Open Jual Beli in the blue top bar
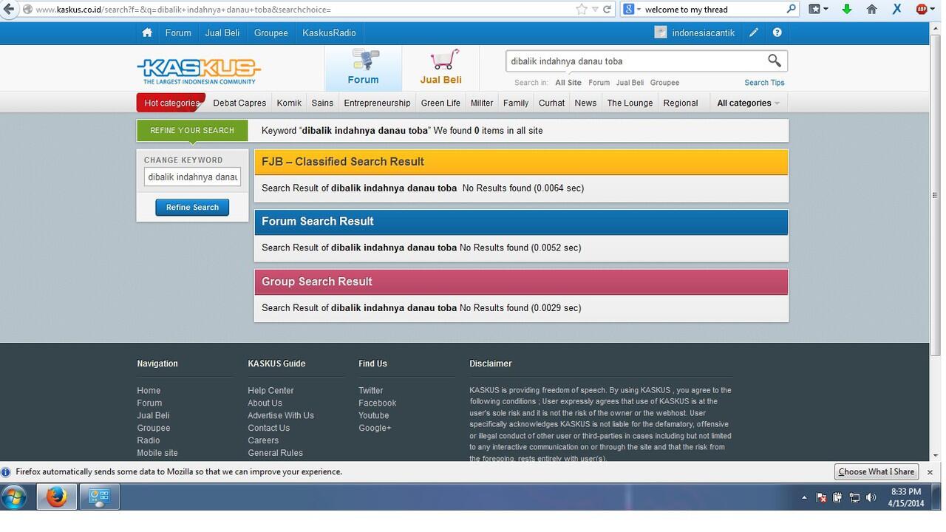This screenshot has height=532, width=946. click(222, 33)
